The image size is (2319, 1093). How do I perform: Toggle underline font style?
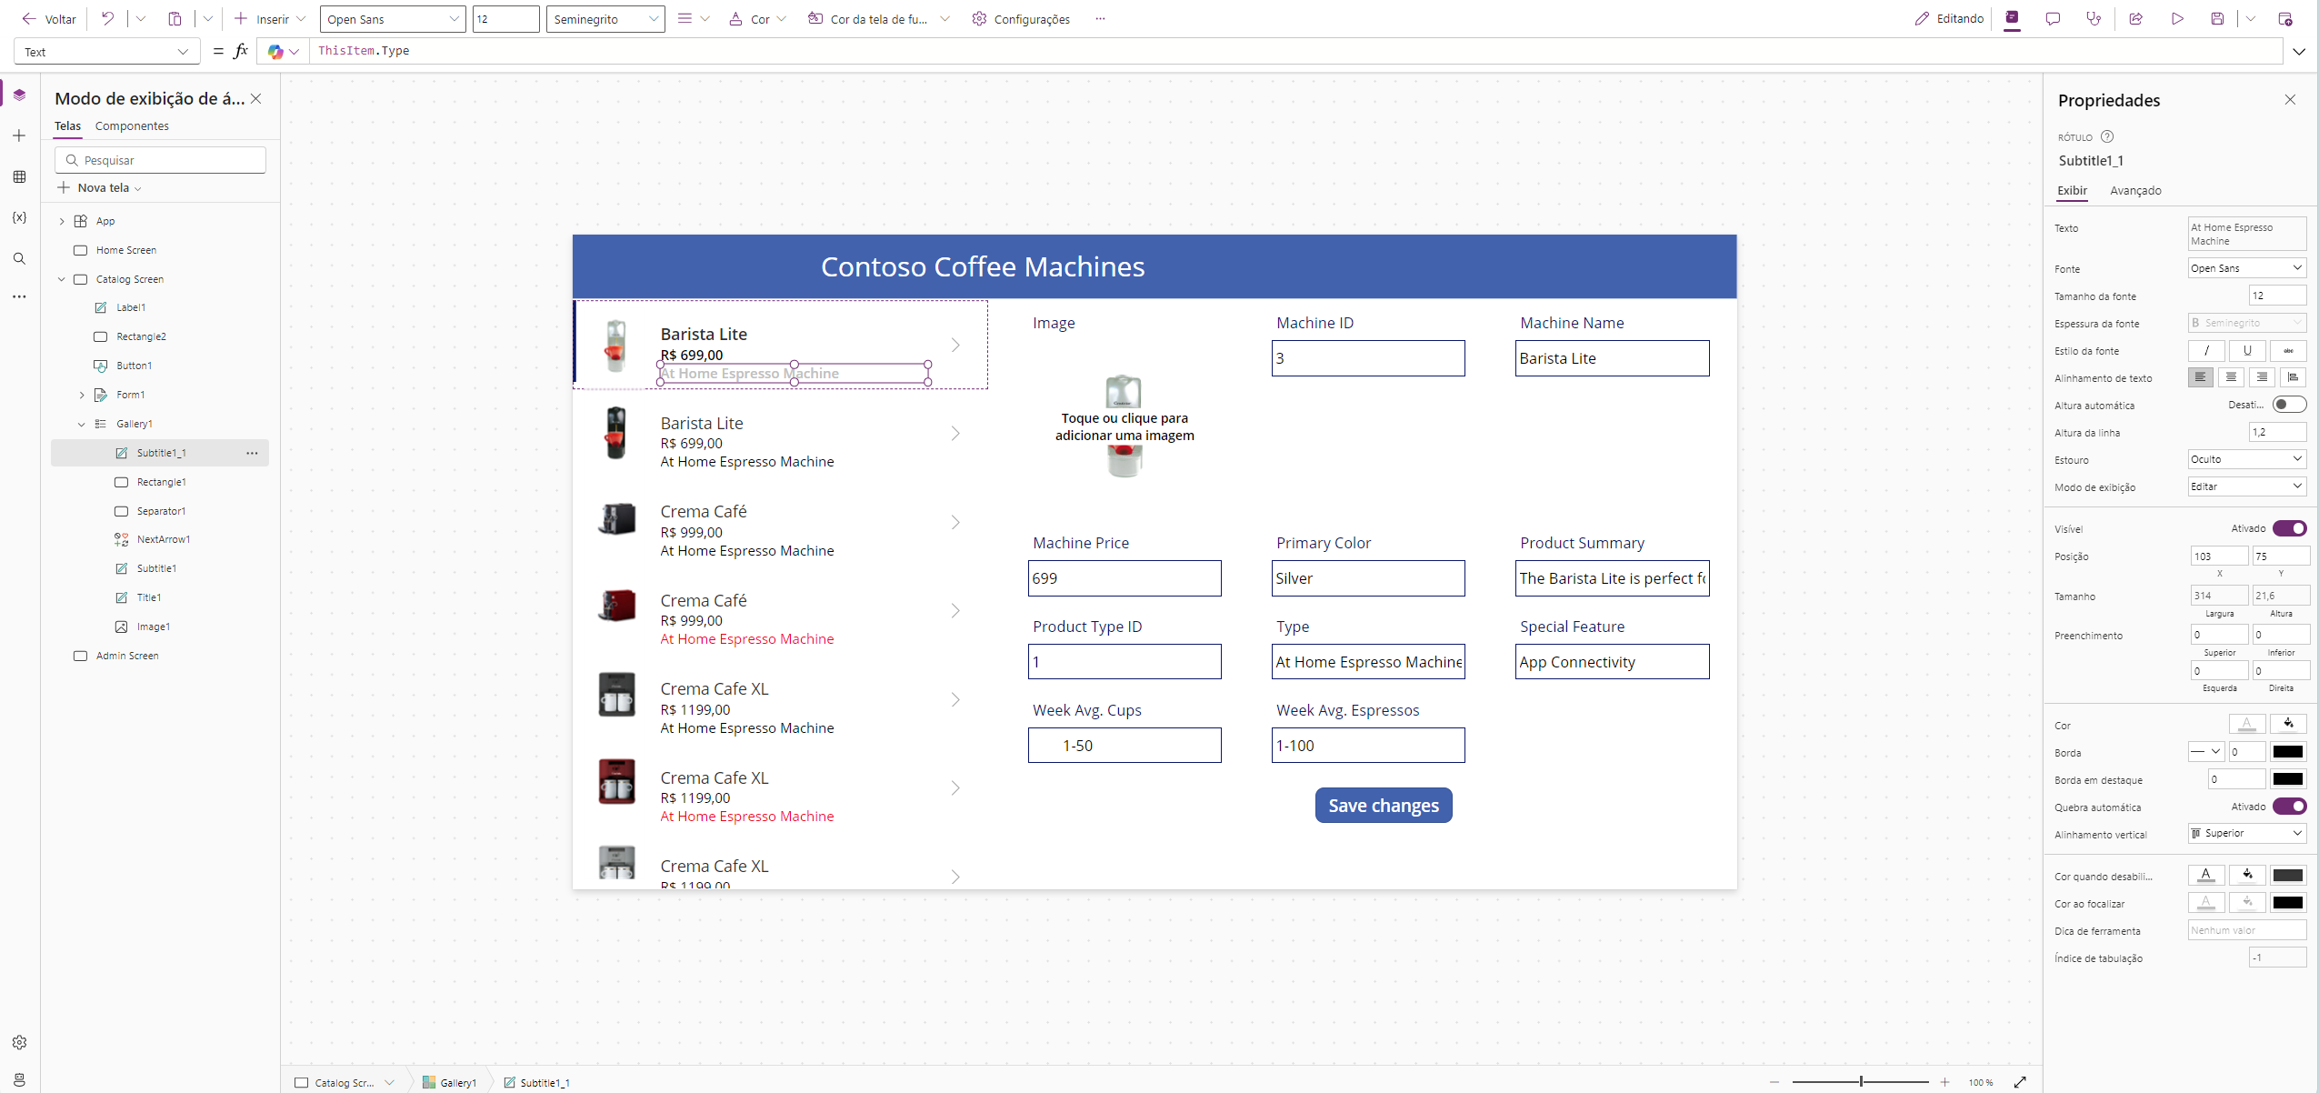point(2247,350)
